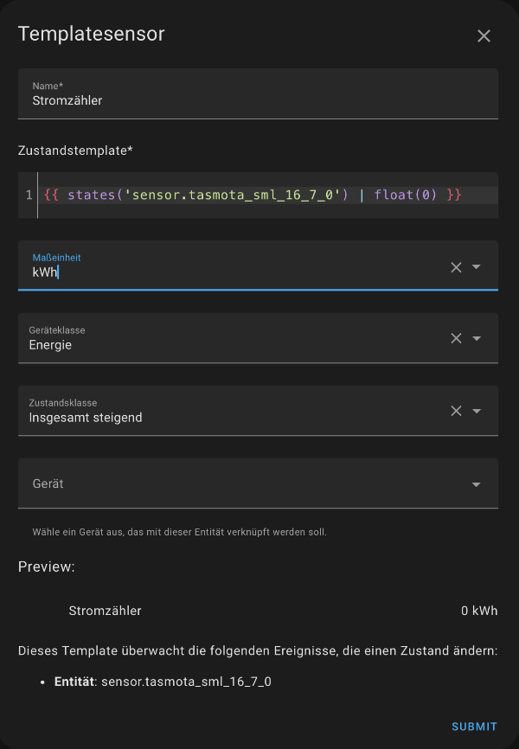Viewport: 519px width, 749px height.
Task: Open the Geräteklasse dropdown
Action: coord(477,338)
